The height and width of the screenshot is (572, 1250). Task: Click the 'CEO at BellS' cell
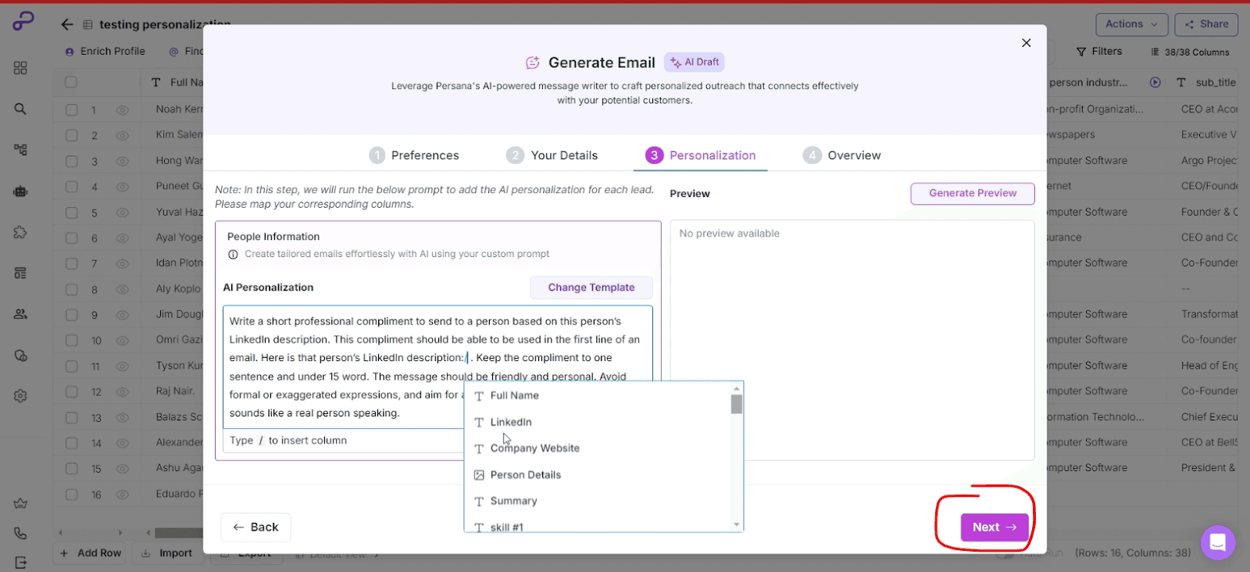[1209, 443]
